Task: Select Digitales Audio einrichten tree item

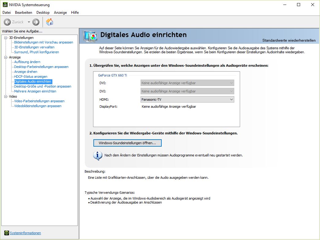Action: point(33,81)
